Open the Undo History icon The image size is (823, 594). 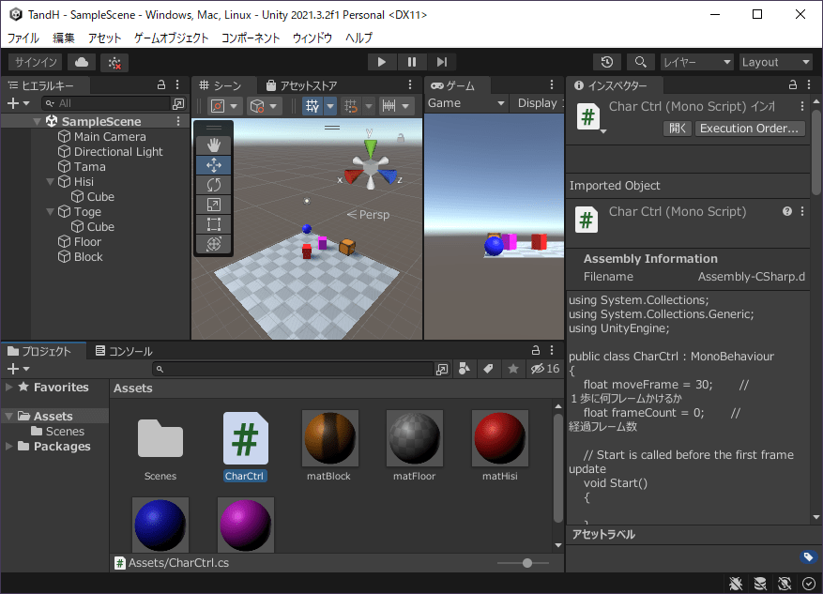pyautogui.click(x=607, y=62)
